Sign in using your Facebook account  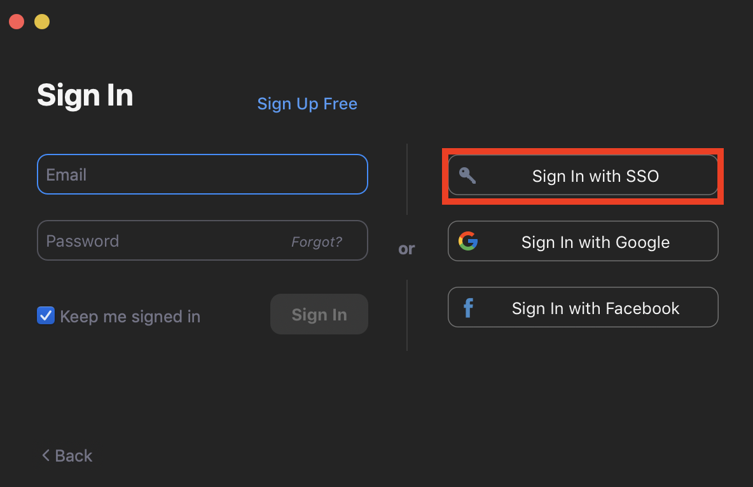[583, 307]
